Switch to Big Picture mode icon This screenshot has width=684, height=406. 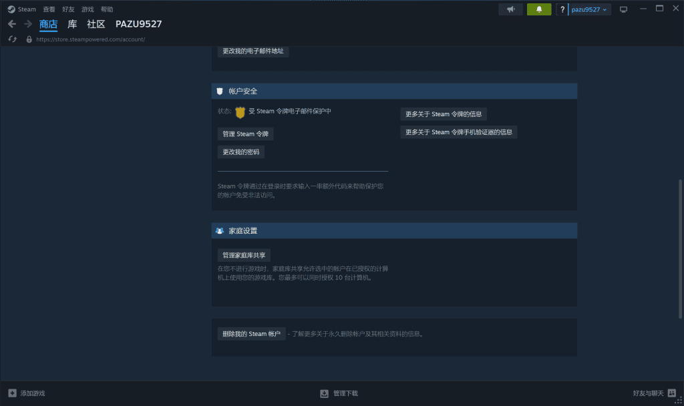623,9
